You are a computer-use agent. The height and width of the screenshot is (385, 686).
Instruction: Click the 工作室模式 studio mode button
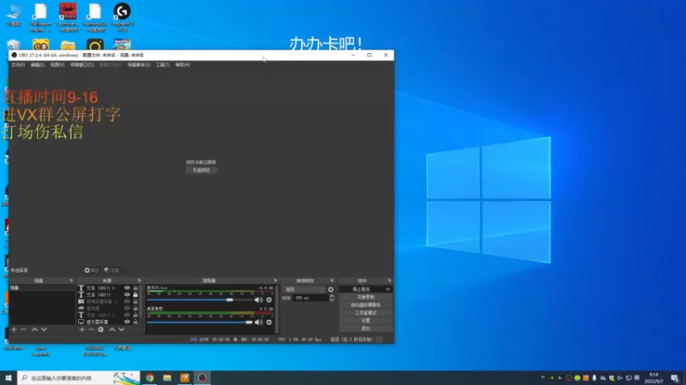(x=366, y=313)
